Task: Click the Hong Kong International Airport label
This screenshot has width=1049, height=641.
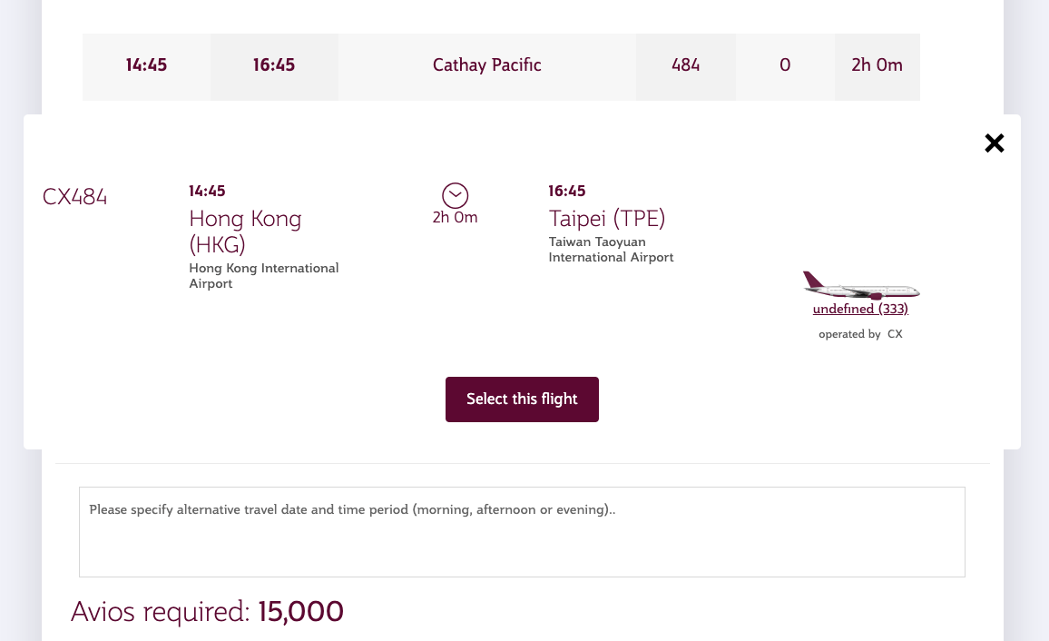Action: coord(263,275)
